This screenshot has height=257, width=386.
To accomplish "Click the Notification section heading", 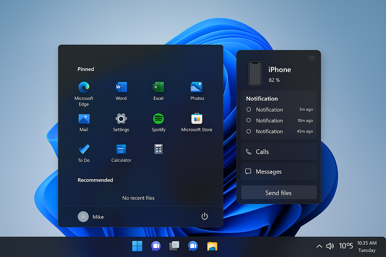I will pos(262,99).
